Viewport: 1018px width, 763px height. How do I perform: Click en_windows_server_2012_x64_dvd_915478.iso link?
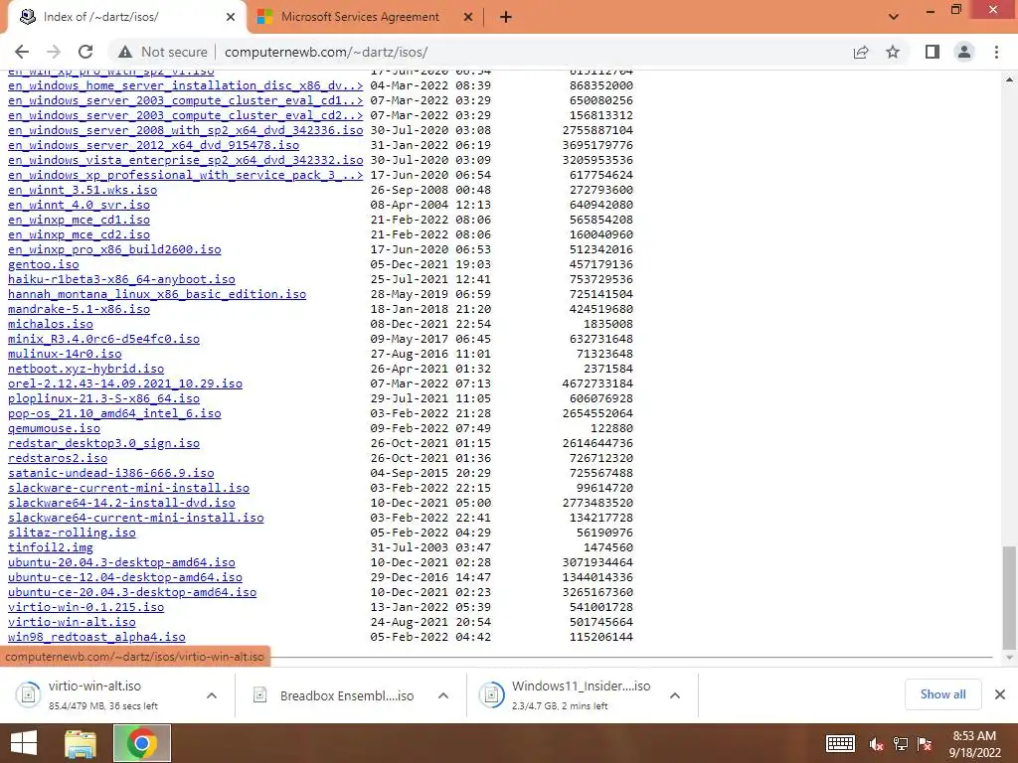click(154, 145)
